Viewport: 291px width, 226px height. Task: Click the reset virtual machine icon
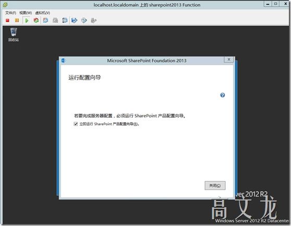coord(36,20)
